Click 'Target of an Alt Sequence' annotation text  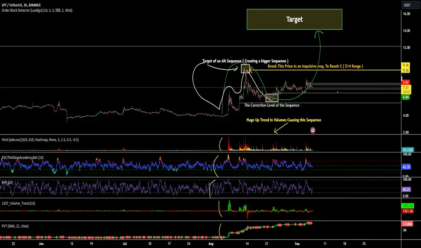(245, 61)
